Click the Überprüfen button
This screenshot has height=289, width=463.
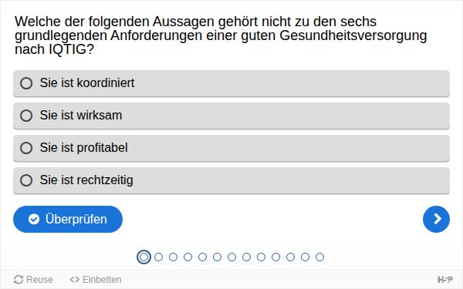click(x=68, y=219)
